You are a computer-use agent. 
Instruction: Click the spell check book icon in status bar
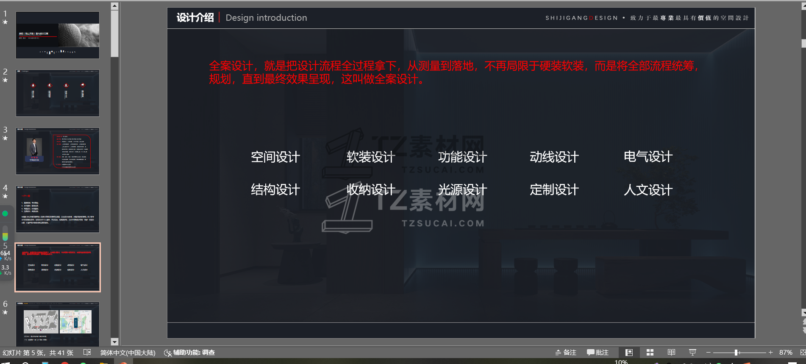(x=87, y=353)
